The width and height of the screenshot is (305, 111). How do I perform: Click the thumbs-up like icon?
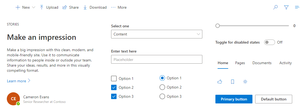(220, 82)
